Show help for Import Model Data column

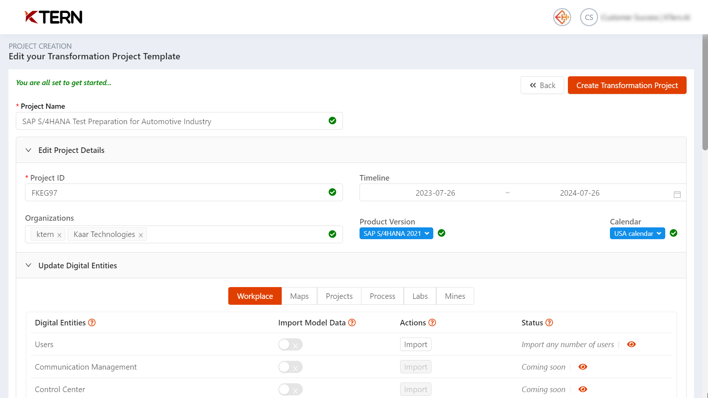352,322
